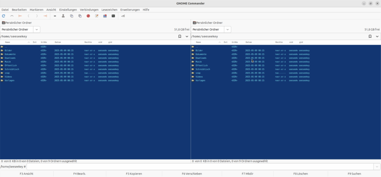Click the right pane bookmark icon
The height and width of the screenshot is (177, 381).
pos(370,36)
